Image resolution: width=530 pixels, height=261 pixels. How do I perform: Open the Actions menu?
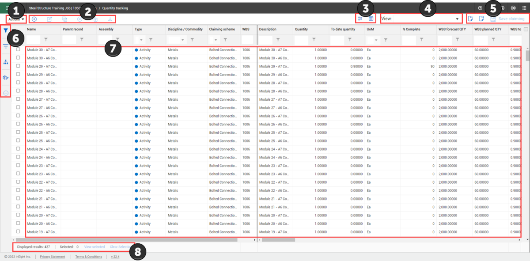click(x=16, y=19)
